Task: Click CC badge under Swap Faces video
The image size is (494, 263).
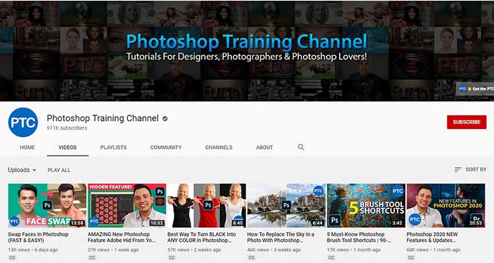Action: 13,258
